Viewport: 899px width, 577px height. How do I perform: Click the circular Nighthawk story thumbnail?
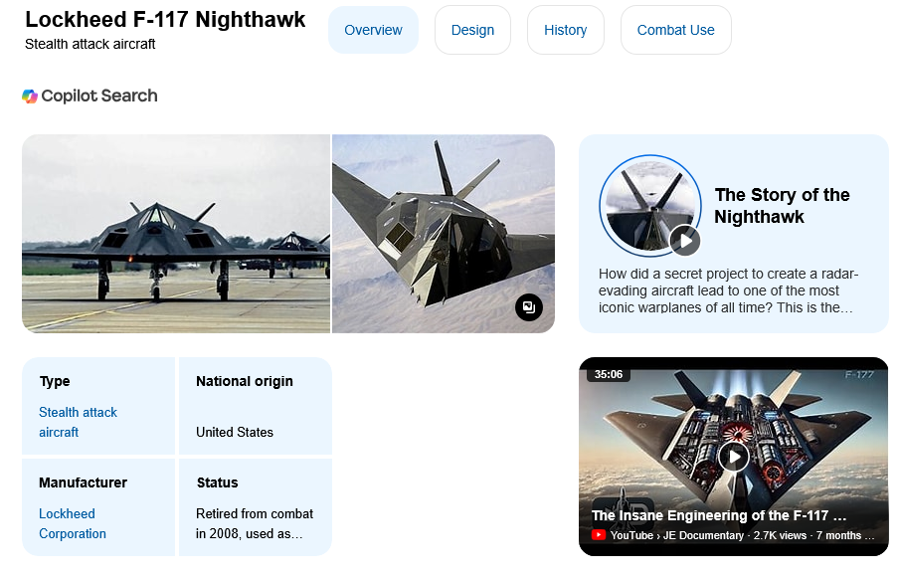650,205
